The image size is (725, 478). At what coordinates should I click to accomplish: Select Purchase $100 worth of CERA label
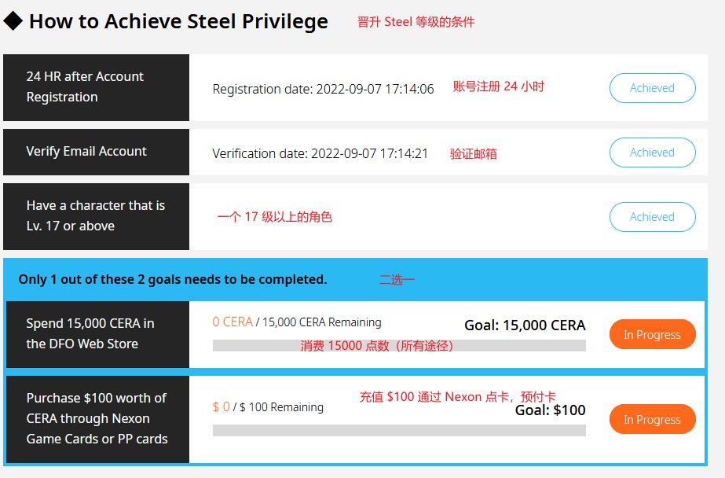pos(97,419)
